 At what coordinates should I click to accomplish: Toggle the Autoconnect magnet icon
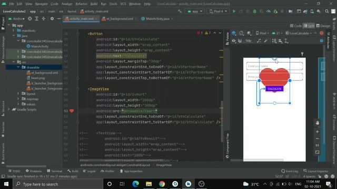click(240, 41)
